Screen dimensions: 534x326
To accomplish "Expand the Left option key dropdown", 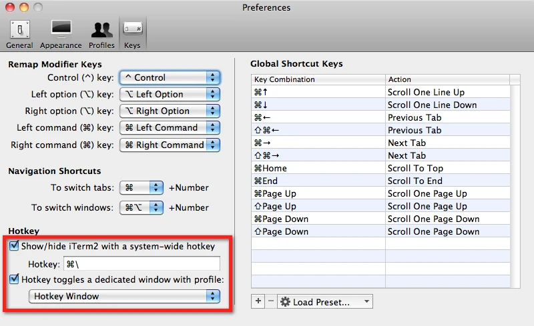I will pyautogui.click(x=170, y=94).
